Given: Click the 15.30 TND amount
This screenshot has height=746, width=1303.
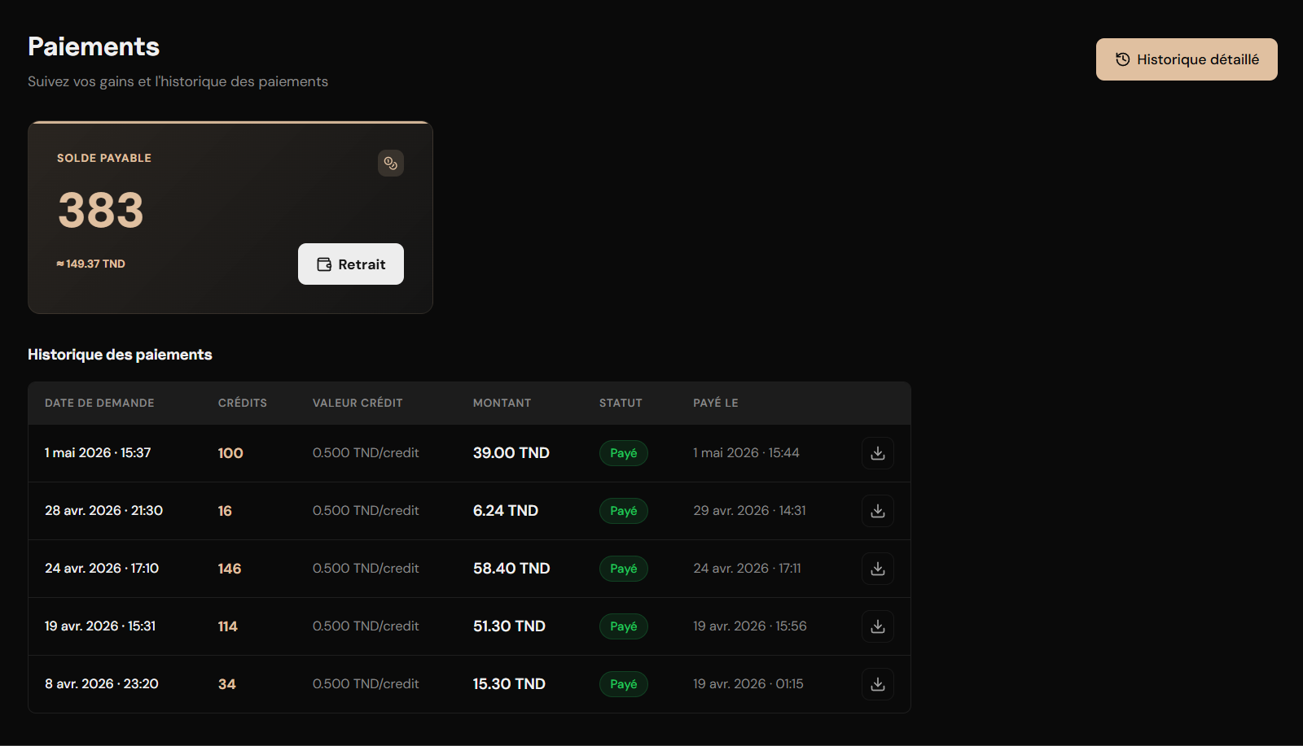Looking at the screenshot, I should click(x=509, y=684).
